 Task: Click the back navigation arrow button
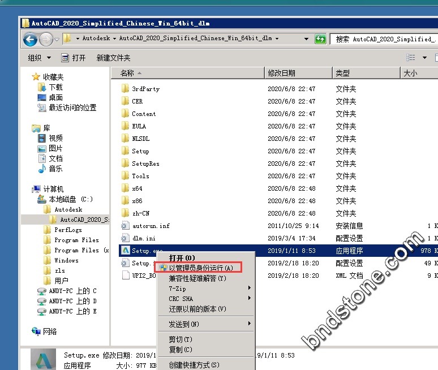coord(30,39)
